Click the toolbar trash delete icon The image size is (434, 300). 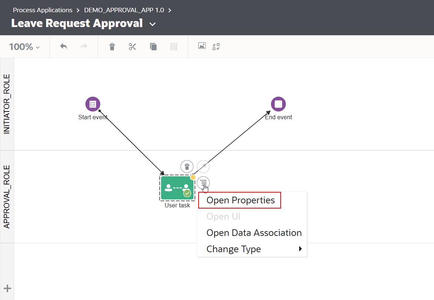[112, 47]
